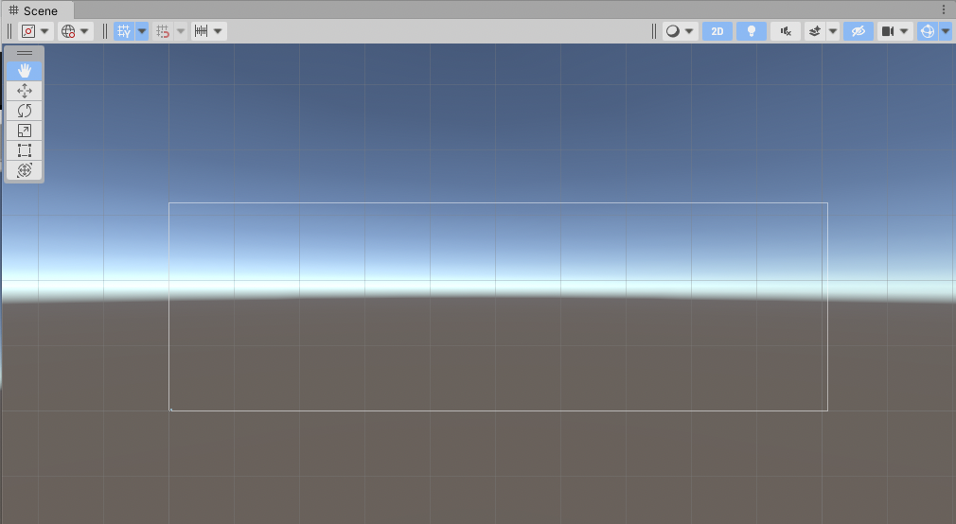
Task: Open the Global handle rotation dropdown
Action: 76,31
